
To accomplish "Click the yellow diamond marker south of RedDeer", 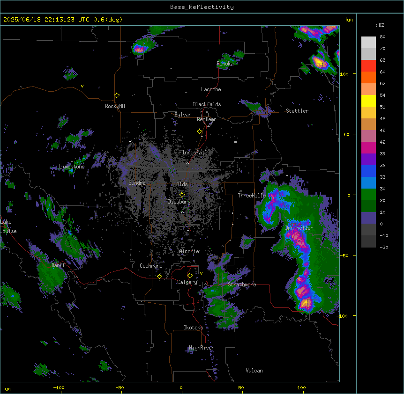I will point(199,131).
